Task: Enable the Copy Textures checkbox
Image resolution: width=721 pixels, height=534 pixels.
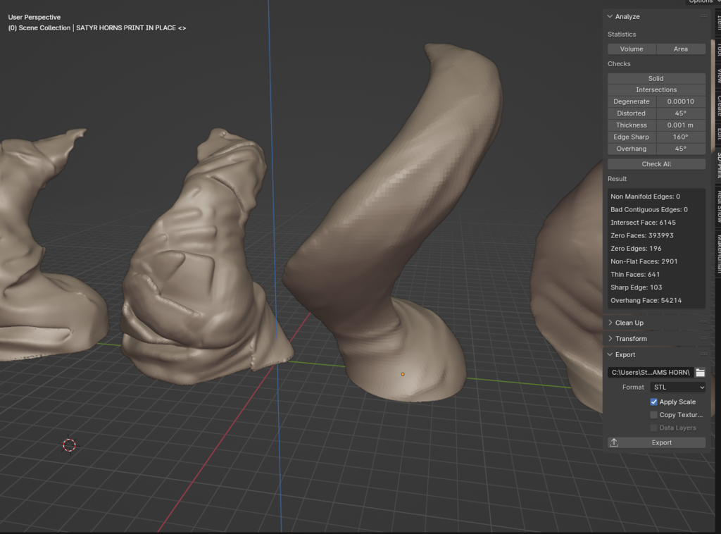Action: [654, 415]
